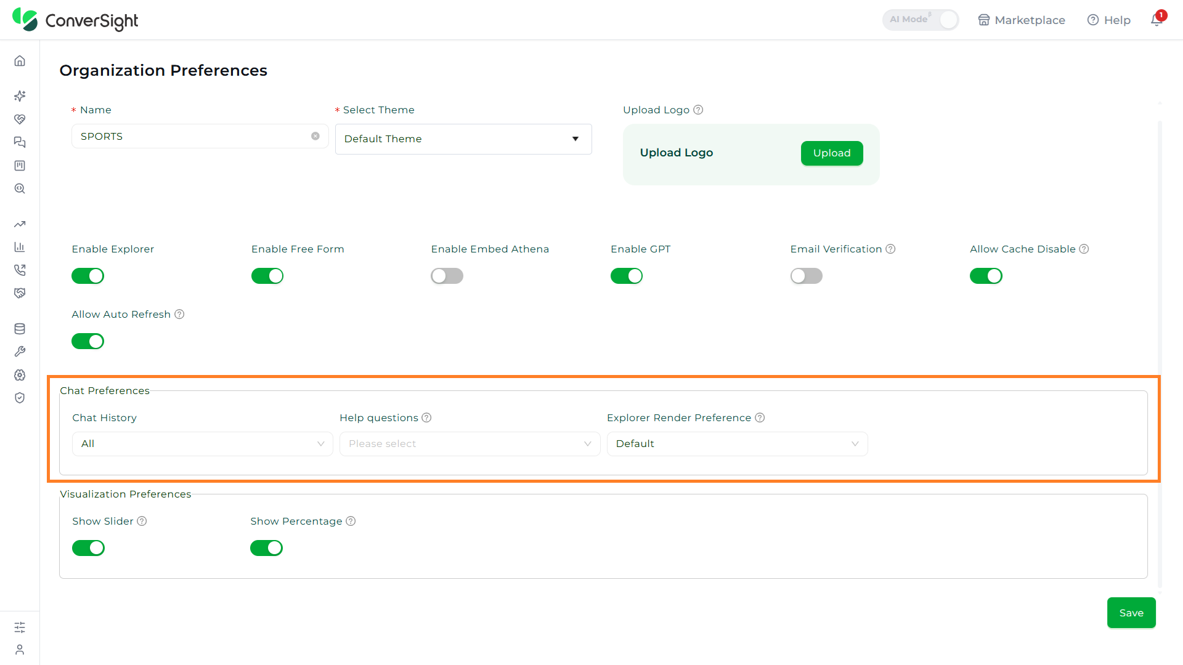Click the sparkles AI icon in sidebar
The height and width of the screenshot is (665, 1183).
click(x=20, y=96)
